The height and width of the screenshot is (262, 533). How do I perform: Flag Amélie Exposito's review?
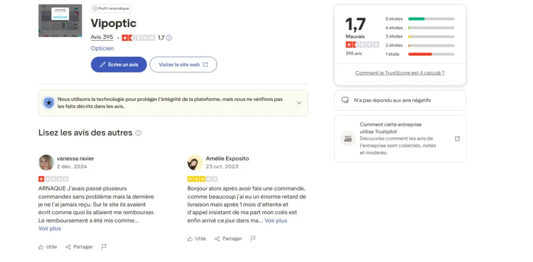coord(253,239)
